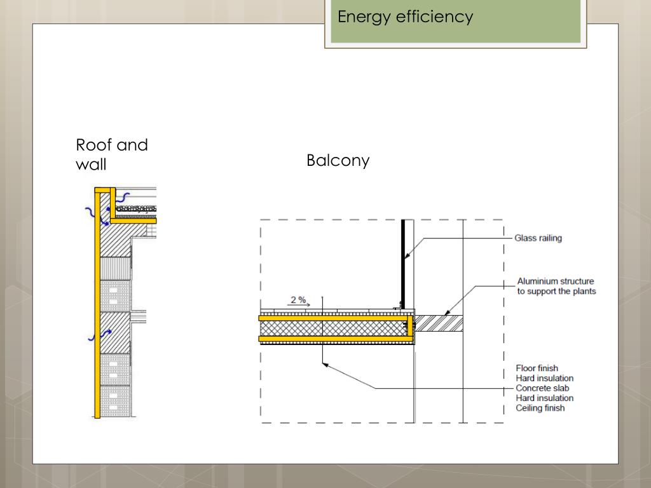Click the yellow roof parapet cap at the top

coord(104,190)
